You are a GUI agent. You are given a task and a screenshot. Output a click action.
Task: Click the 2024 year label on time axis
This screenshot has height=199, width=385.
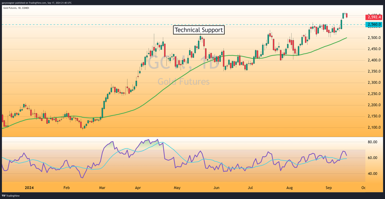click(x=29, y=188)
